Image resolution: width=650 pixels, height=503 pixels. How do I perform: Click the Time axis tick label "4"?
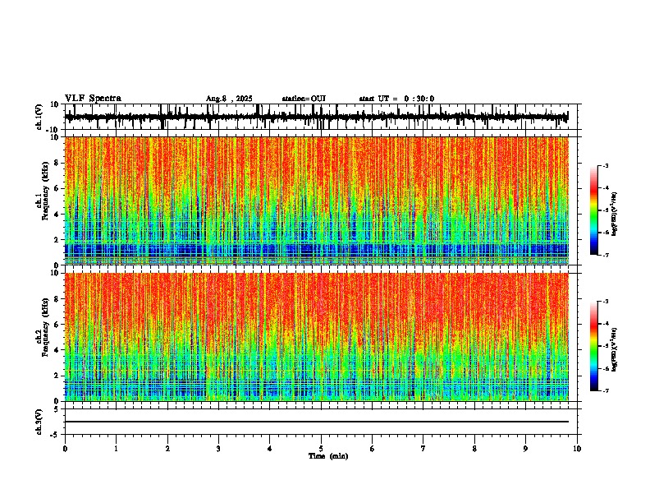[270, 449]
